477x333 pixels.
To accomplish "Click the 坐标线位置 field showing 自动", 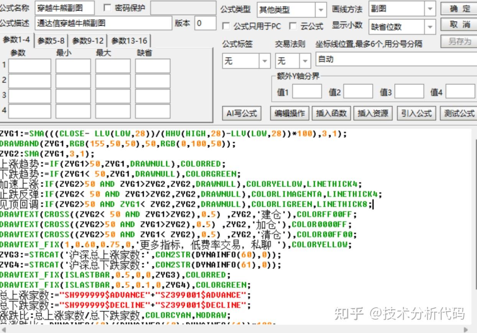I will (396, 59).
